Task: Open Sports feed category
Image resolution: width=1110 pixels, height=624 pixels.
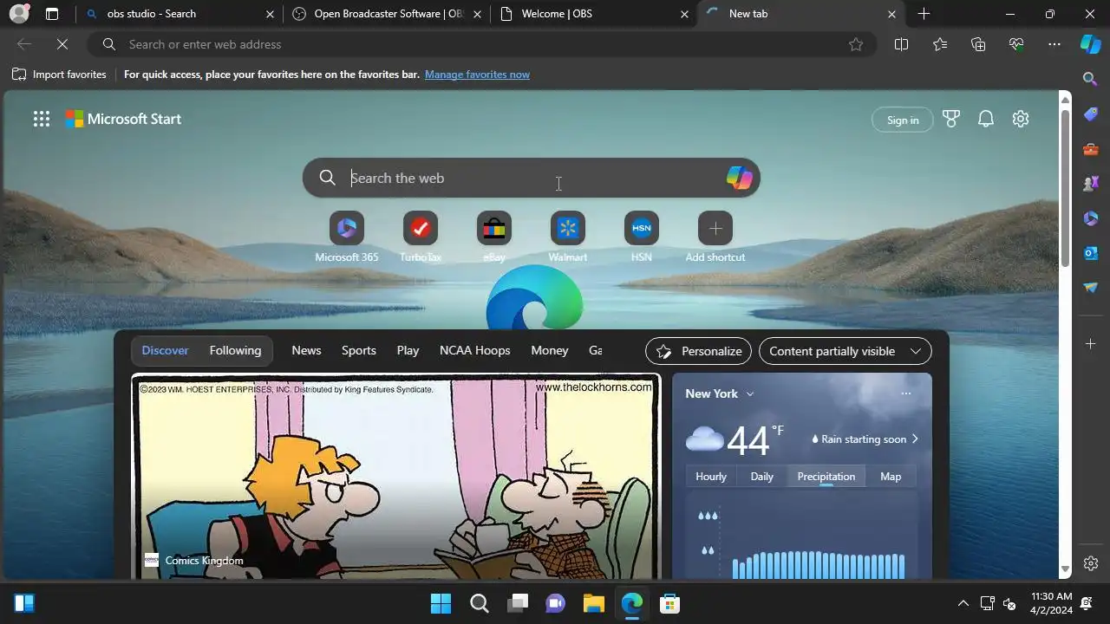Action: (359, 351)
